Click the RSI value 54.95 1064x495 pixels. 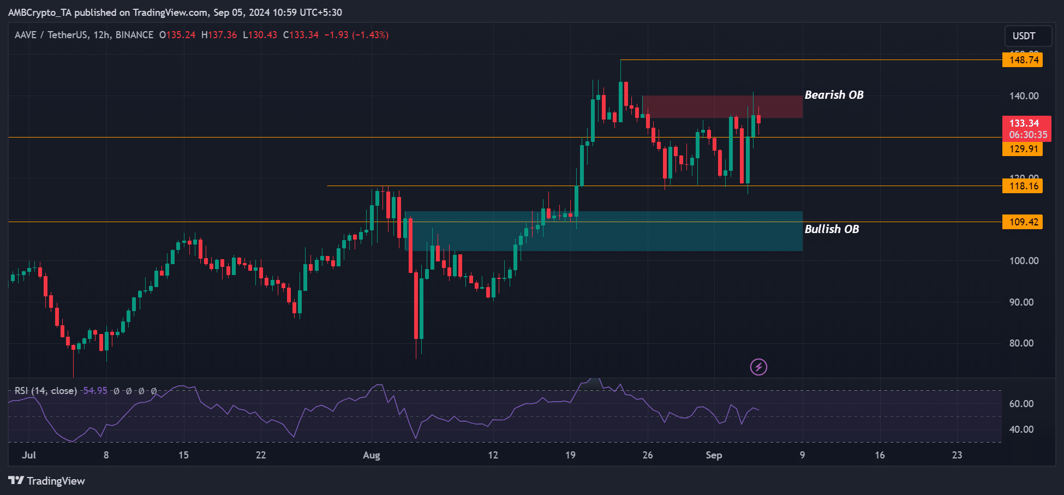pyautogui.click(x=95, y=391)
